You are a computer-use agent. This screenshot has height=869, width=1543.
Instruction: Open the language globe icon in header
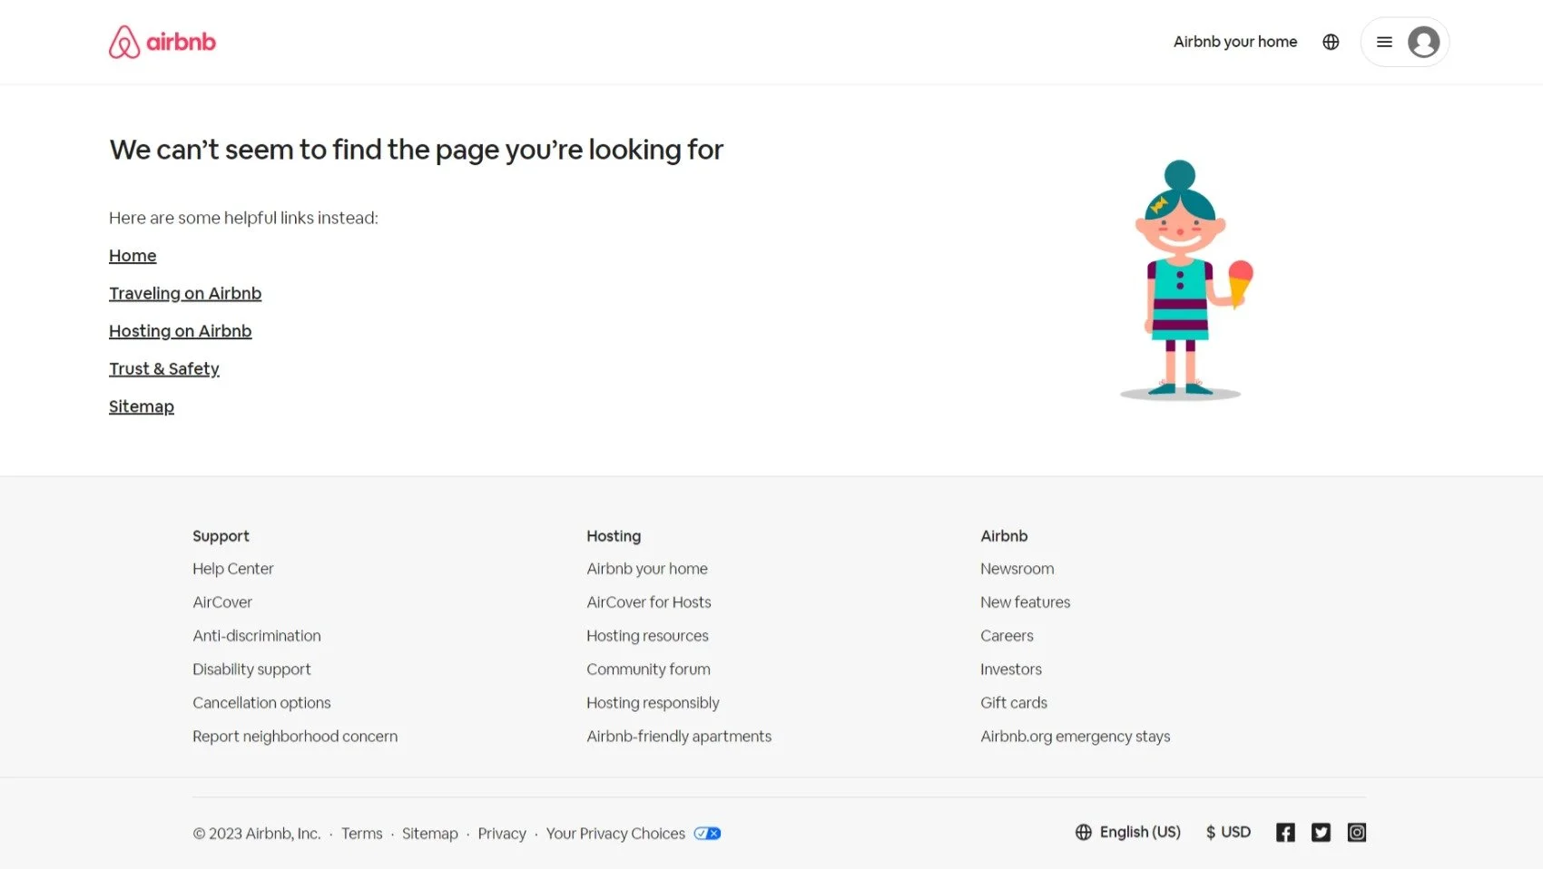tap(1331, 42)
